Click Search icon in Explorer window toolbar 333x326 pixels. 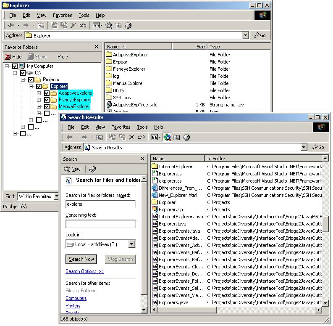tap(109, 26)
